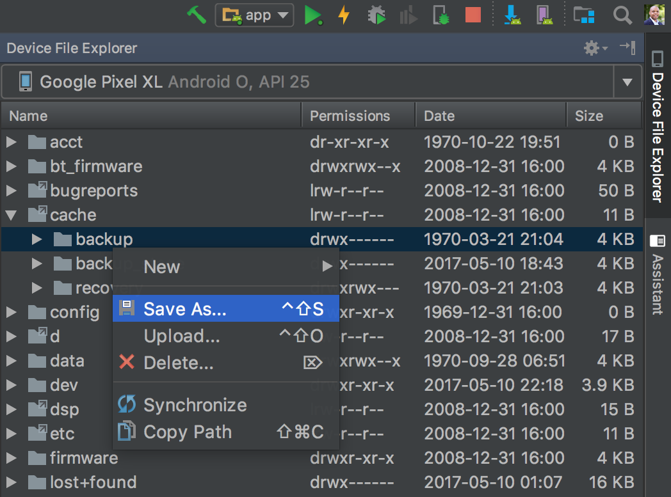Image resolution: width=671 pixels, height=497 pixels.
Task: Build the project with the hammer icon
Action: tap(196, 15)
